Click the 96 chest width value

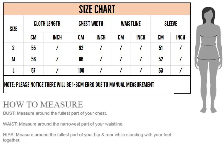pos(81,59)
